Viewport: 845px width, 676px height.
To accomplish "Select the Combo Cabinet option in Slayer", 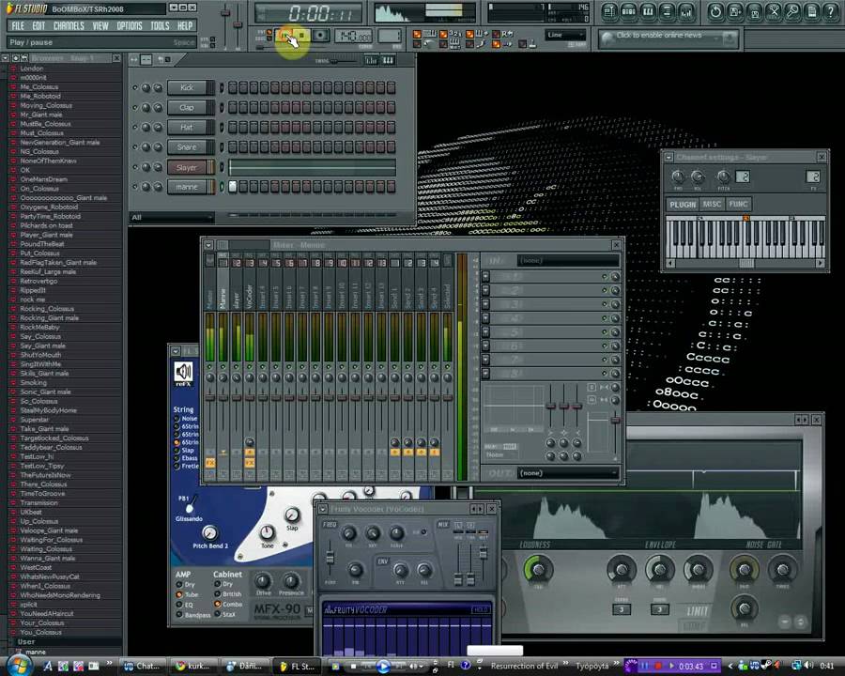I will click(218, 604).
